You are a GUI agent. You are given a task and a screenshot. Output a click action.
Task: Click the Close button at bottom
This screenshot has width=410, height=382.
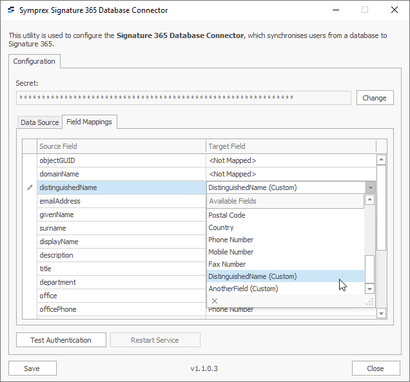click(376, 368)
